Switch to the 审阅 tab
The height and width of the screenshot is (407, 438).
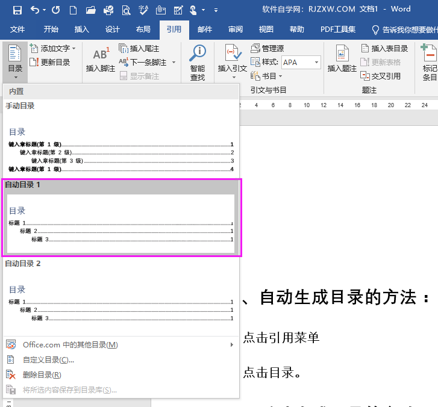coord(236,30)
